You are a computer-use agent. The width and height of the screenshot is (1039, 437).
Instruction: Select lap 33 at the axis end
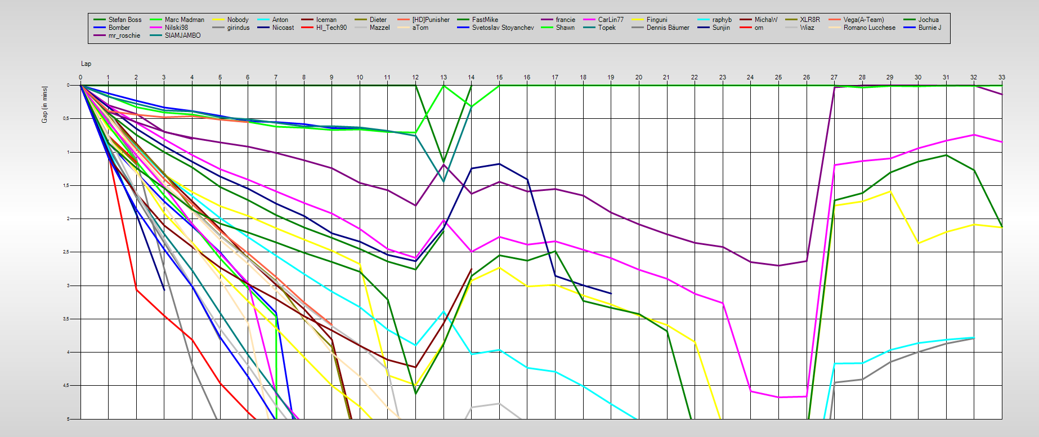coord(1001,77)
